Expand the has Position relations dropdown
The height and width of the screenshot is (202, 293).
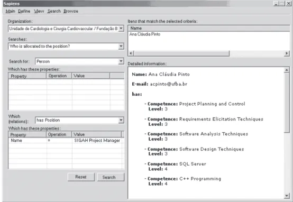tap(121, 120)
